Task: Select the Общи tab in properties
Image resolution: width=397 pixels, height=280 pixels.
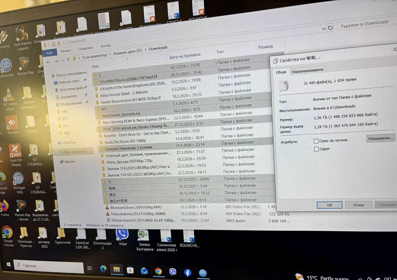Action: pyautogui.click(x=281, y=72)
